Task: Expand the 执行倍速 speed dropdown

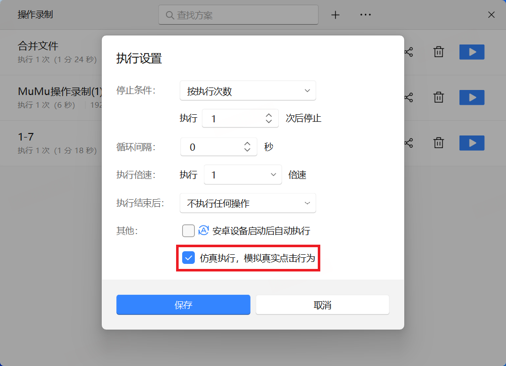Action: pyautogui.click(x=242, y=175)
